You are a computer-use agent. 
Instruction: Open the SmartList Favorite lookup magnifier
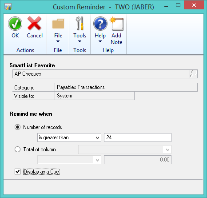(x=194, y=74)
